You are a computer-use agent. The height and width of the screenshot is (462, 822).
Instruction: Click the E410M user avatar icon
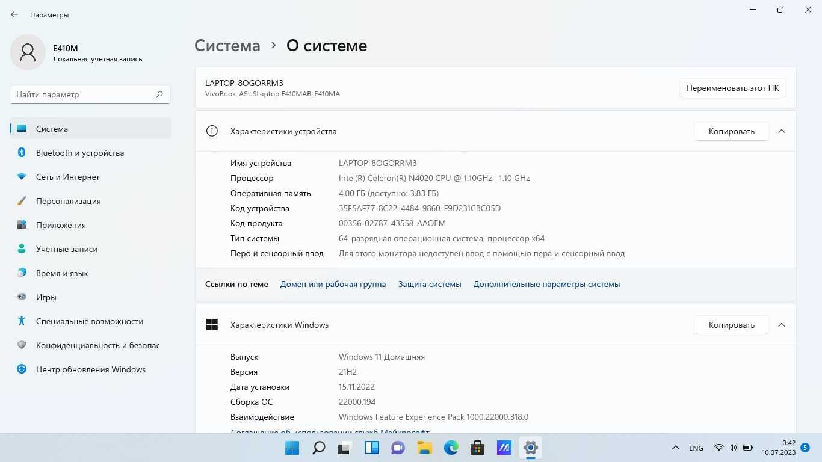click(28, 52)
